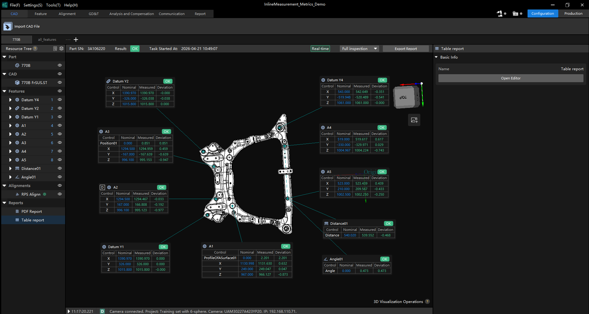Select PDF Report in Reports tree
Screen dimensions: 589x314
coord(32,212)
